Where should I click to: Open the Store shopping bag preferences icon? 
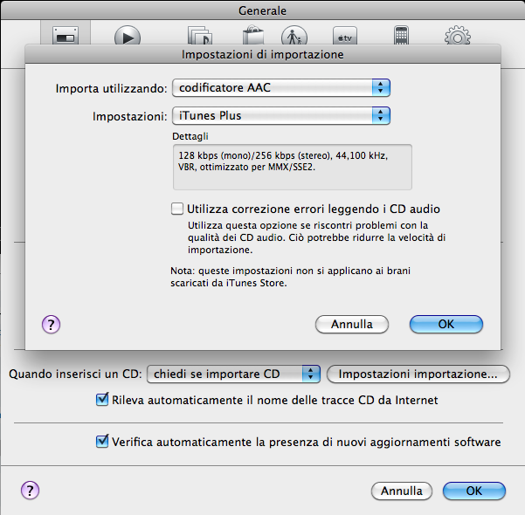point(253,35)
